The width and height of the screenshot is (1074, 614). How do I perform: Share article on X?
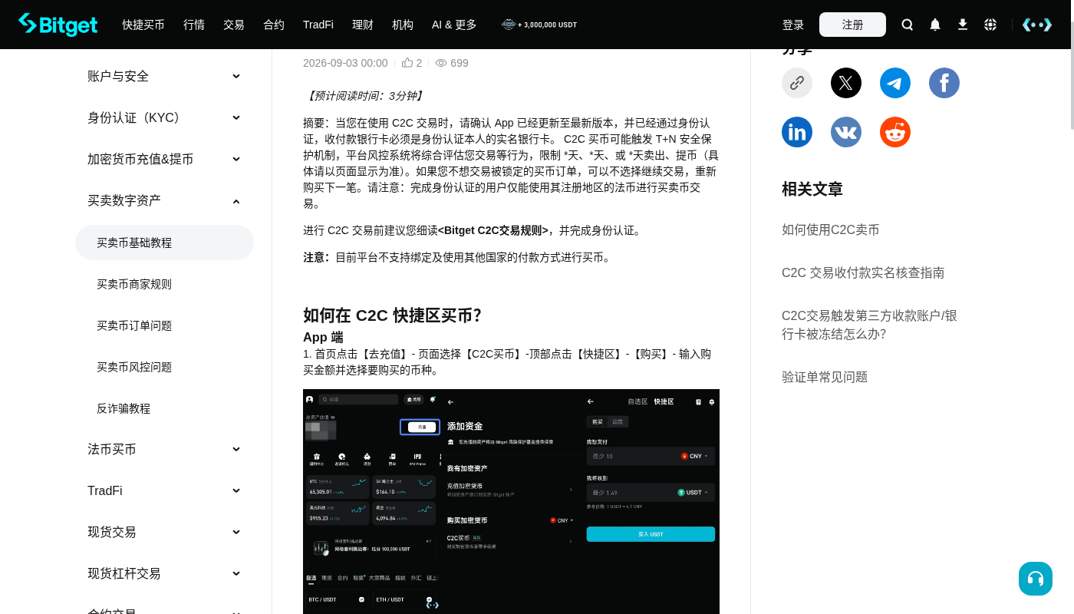(846, 83)
